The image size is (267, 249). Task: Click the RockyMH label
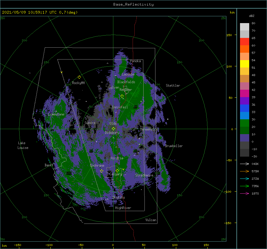[x=78, y=83]
